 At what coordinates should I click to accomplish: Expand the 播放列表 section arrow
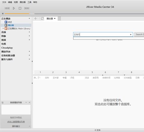(29, 51)
